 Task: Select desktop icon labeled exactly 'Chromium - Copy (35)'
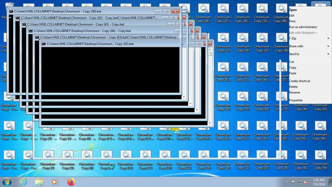pos(262,160)
